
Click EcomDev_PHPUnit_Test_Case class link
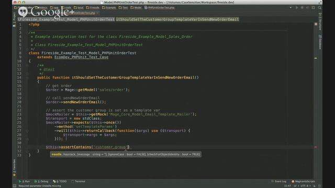point(82,57)
